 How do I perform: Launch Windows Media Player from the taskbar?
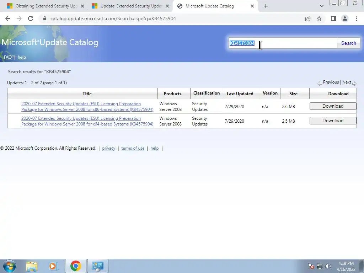[x=53, y=266]
